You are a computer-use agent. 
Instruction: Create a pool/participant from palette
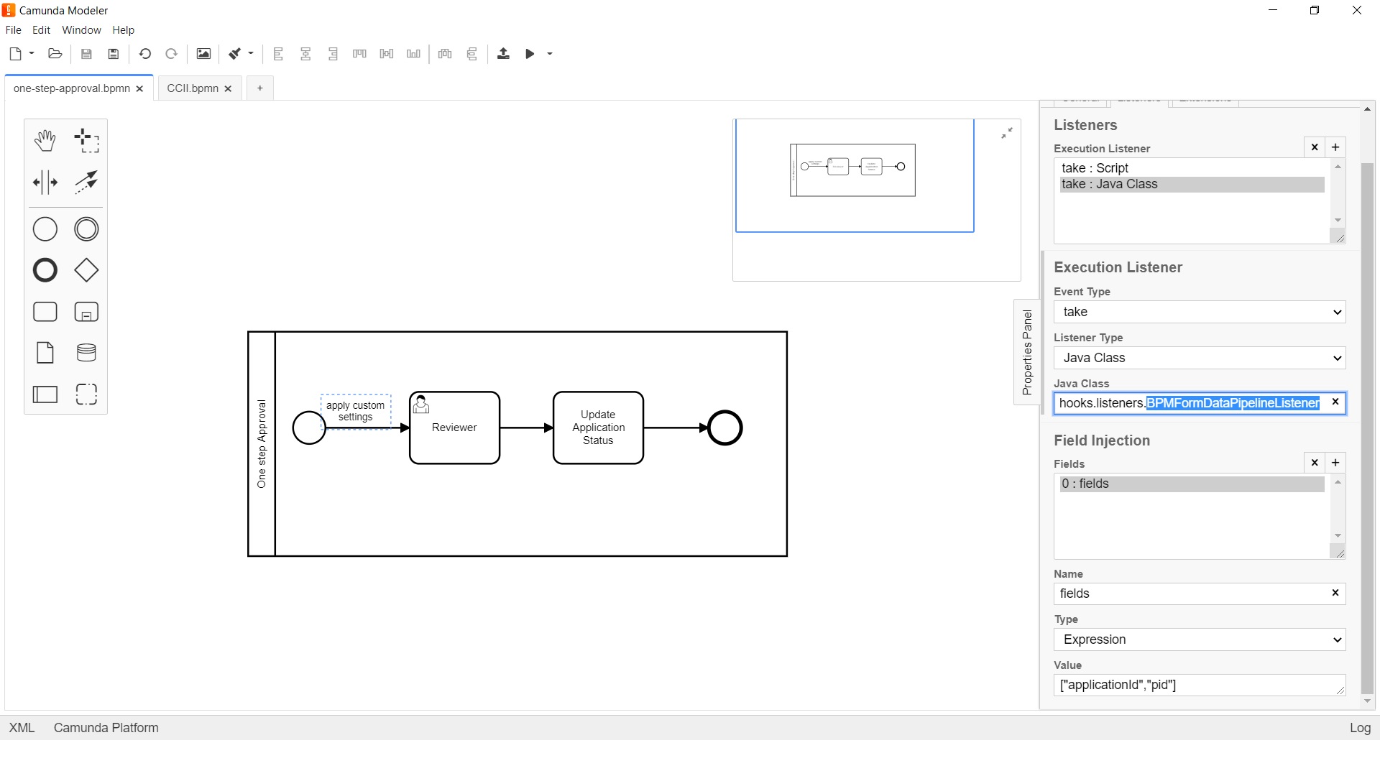coord(45,394)
